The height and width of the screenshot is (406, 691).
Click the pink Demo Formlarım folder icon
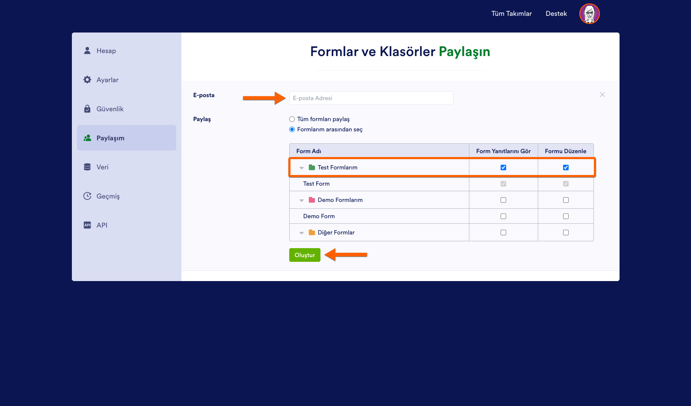click(312, 200)
